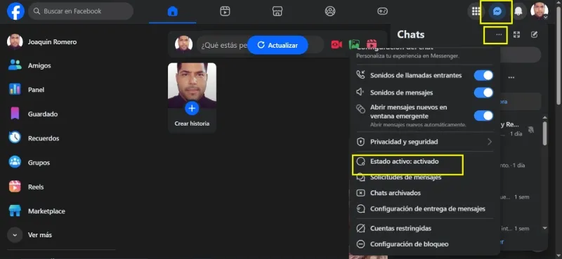Click the blue plus on Crear historia
The height and width of the screenshot is (259, 562).
[192, 108]
